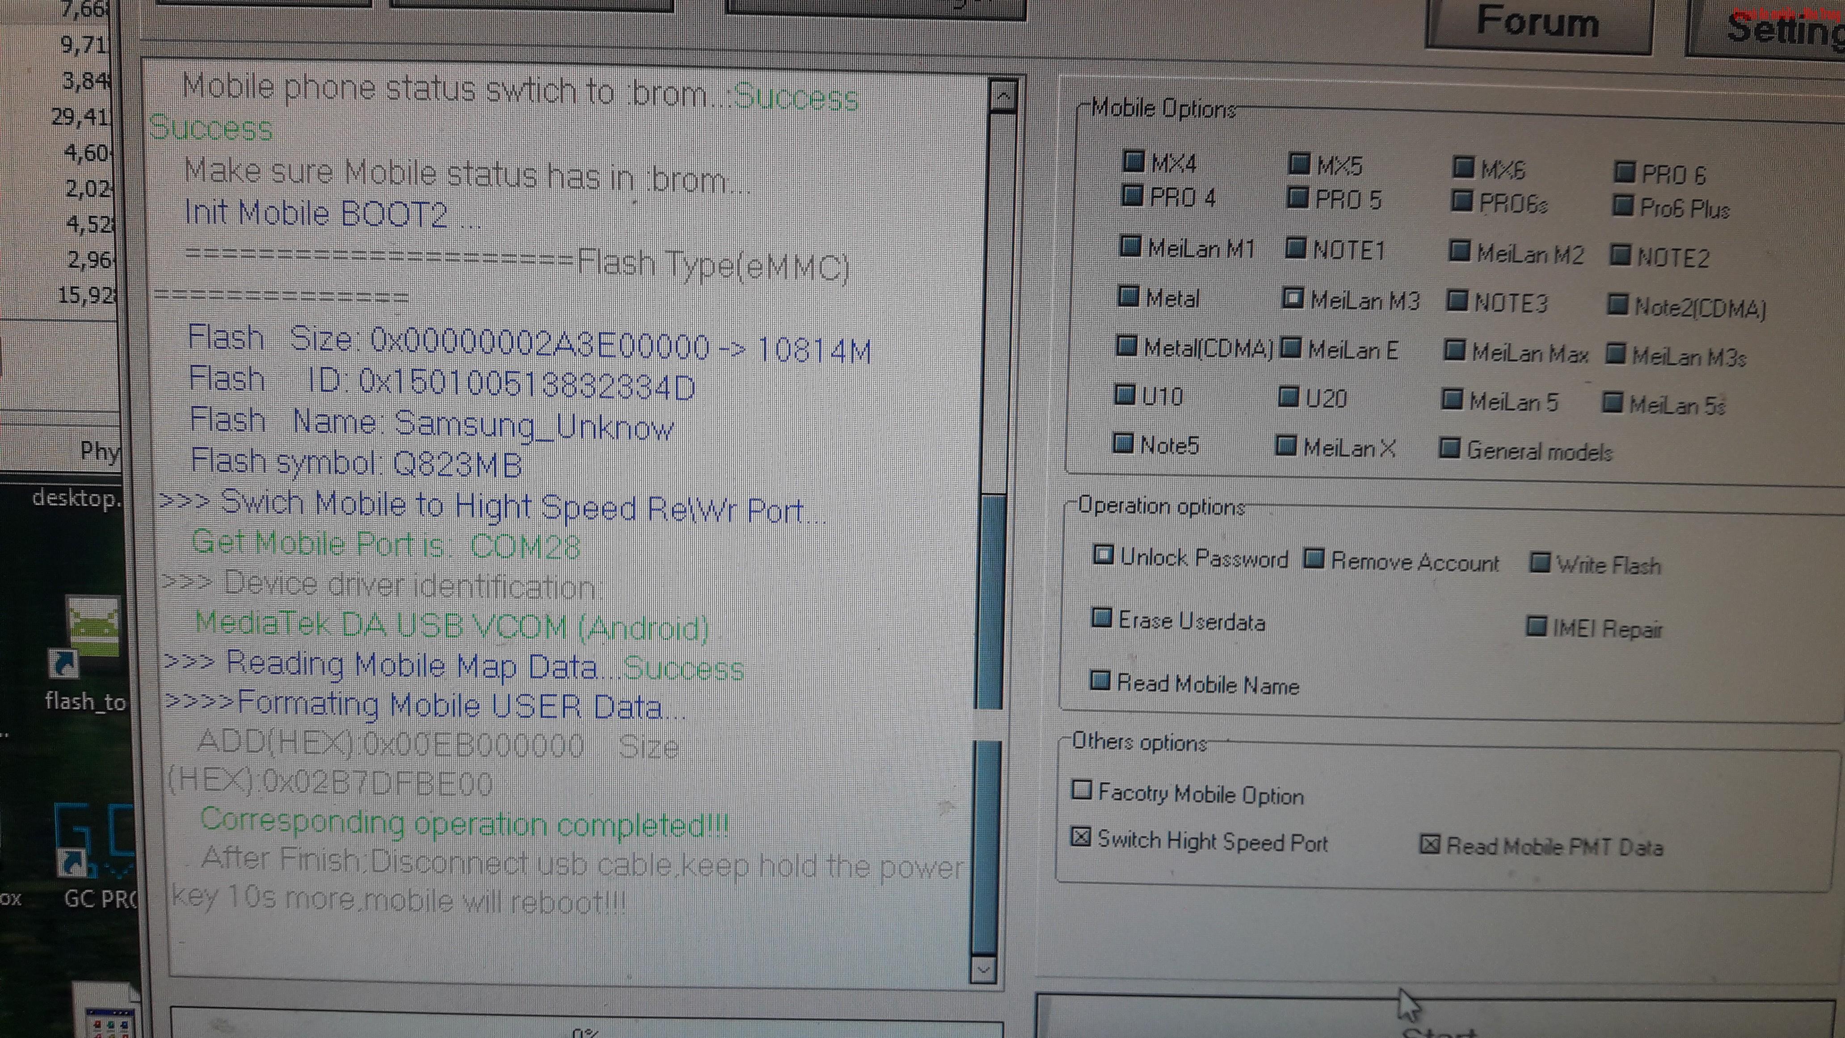Click the 'Init Mobile BOOT2' log line
The image size is (1845, 1038).
(333, 214)
